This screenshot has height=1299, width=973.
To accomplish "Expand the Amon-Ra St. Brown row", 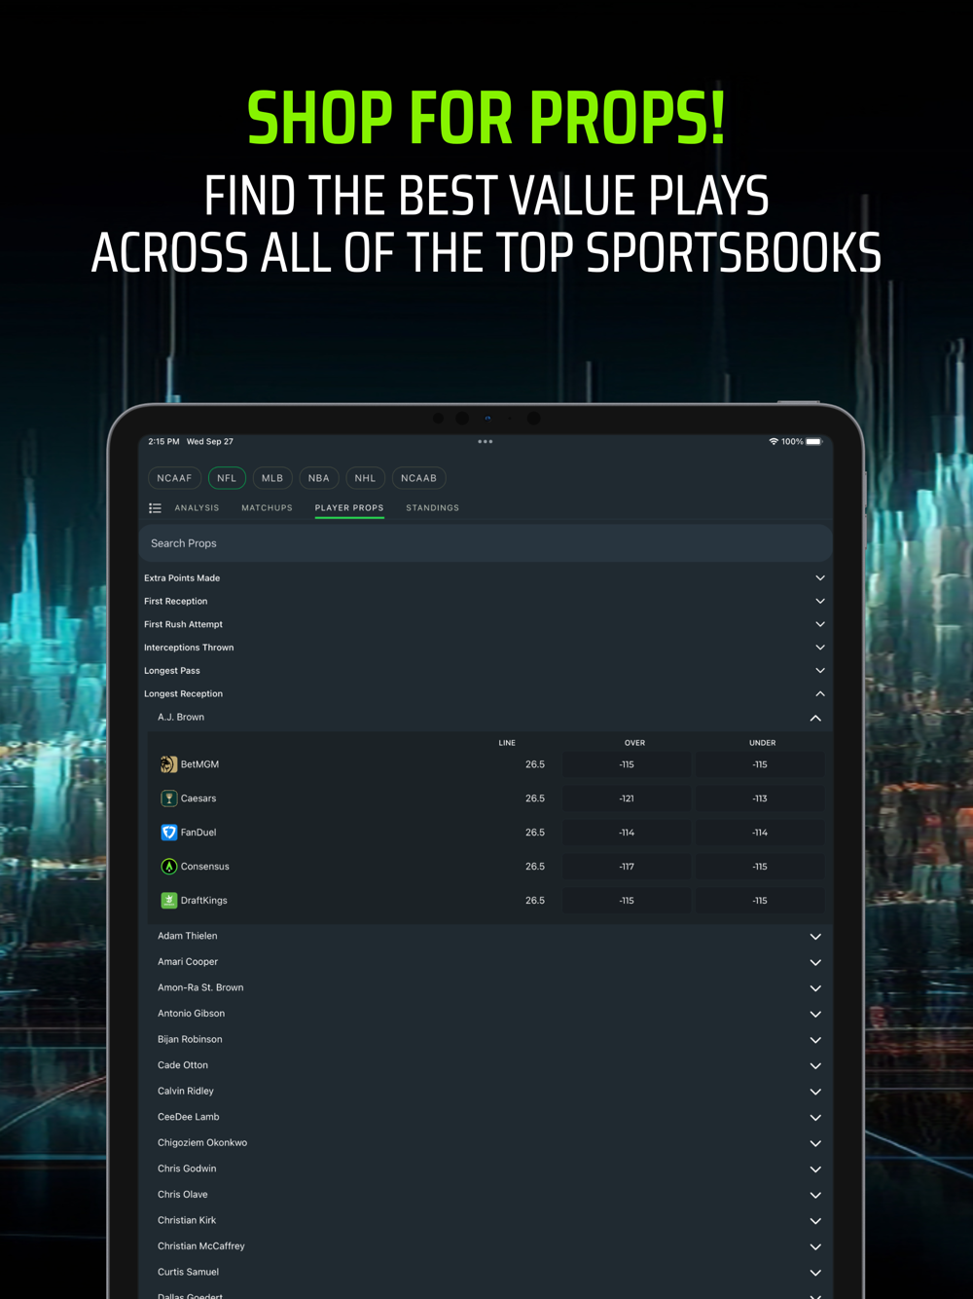I will (x=490, y=988).
